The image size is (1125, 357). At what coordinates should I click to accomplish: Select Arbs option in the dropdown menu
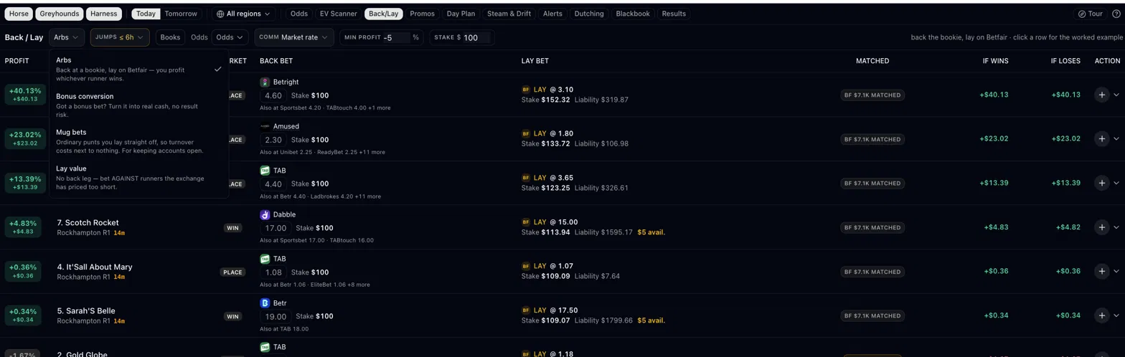[x=139, y=70]
